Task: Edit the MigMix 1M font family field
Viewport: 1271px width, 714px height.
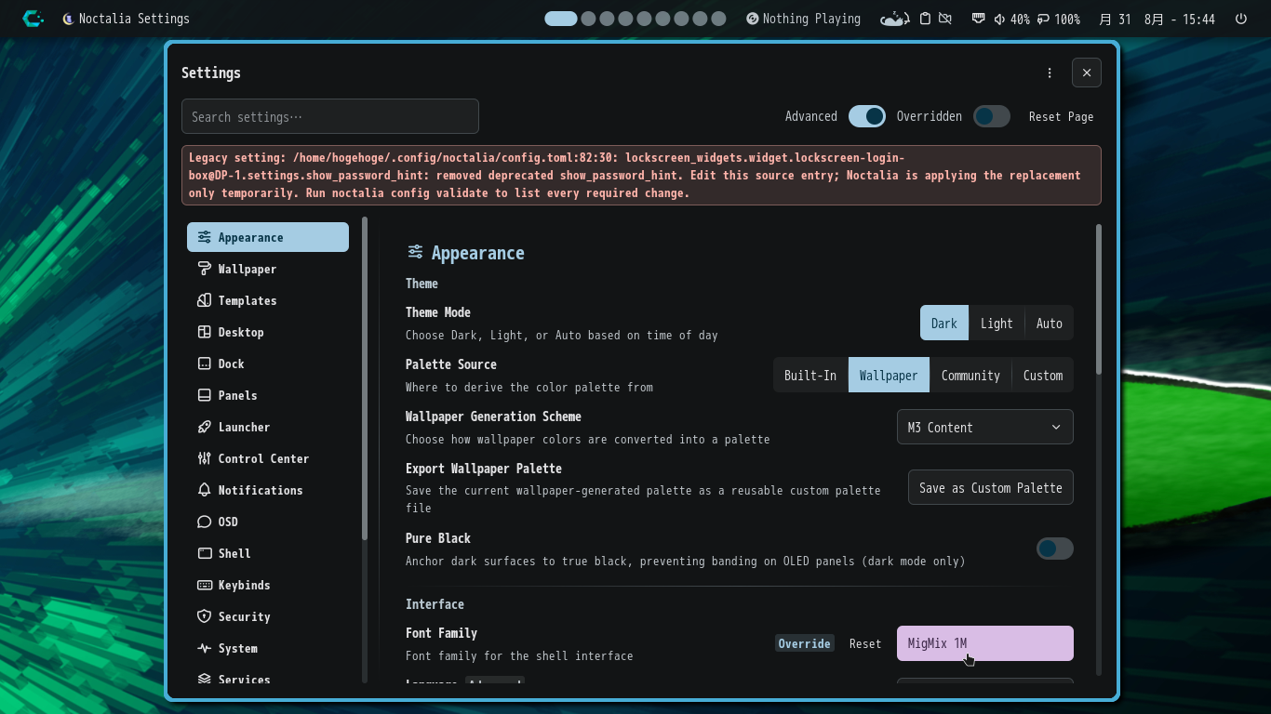Action: click(985, 643)
